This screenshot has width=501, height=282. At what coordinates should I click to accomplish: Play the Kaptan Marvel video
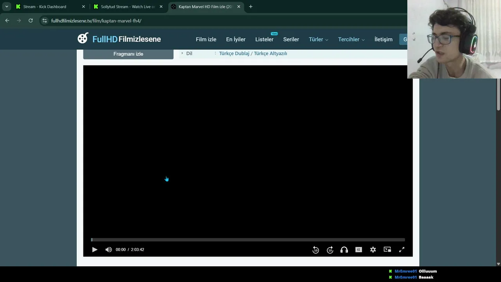[94, 249]
